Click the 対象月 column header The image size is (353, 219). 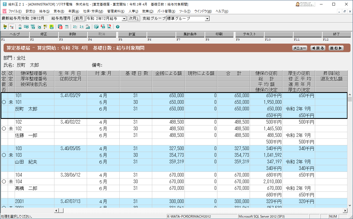(x=103, y=73)
